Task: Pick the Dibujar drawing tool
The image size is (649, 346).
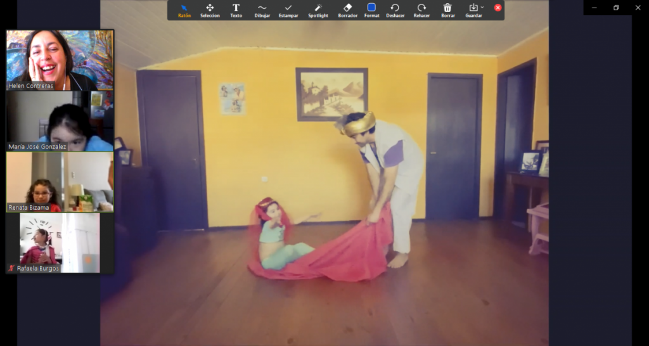Action: (x=262, y=10)
